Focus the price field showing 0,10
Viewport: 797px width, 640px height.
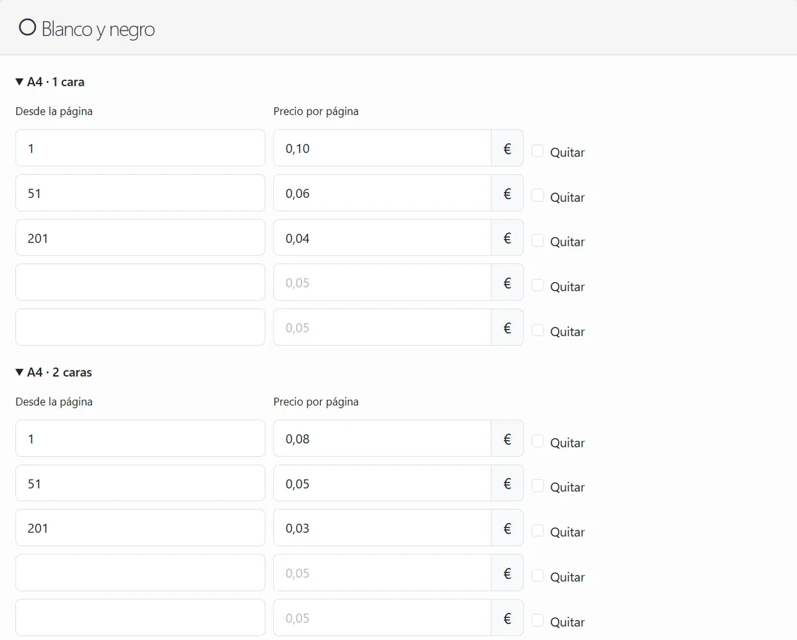(383, 148)
